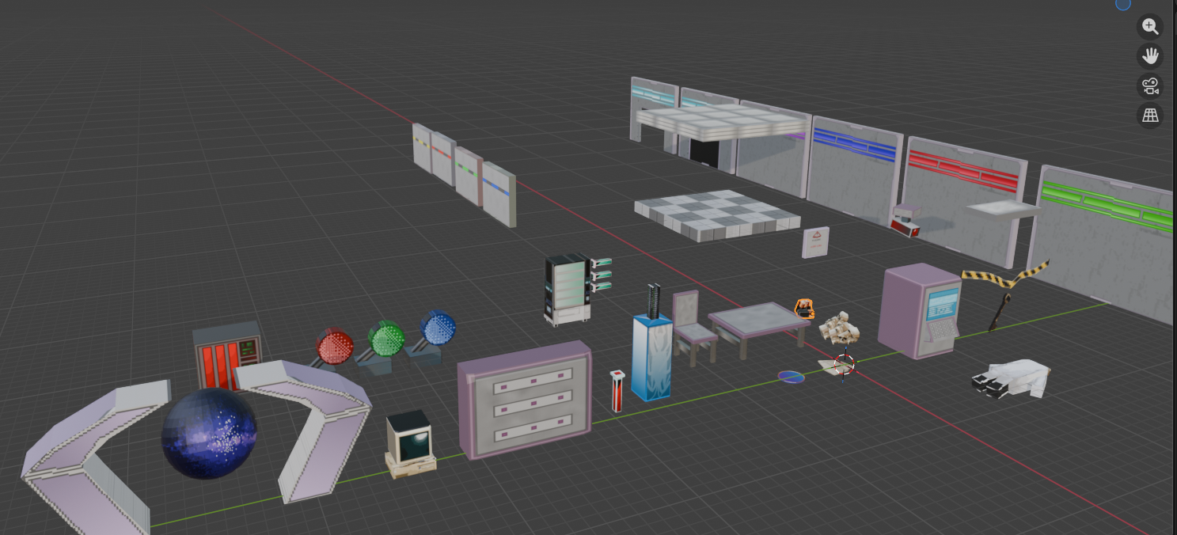Viewport: 1177px width, 535px height.
Task: Click the red-white 3D cursor
Action: [x=844, y=365]
